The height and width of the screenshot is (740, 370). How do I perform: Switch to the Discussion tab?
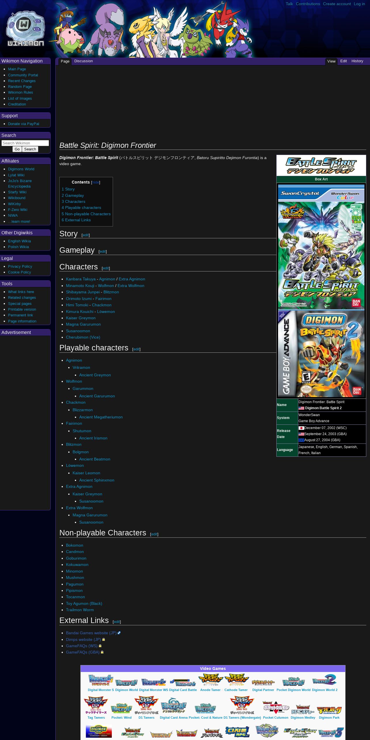(84, 61)
